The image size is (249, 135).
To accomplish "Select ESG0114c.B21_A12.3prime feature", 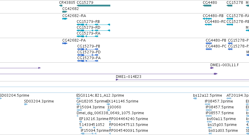I will 78,98.
